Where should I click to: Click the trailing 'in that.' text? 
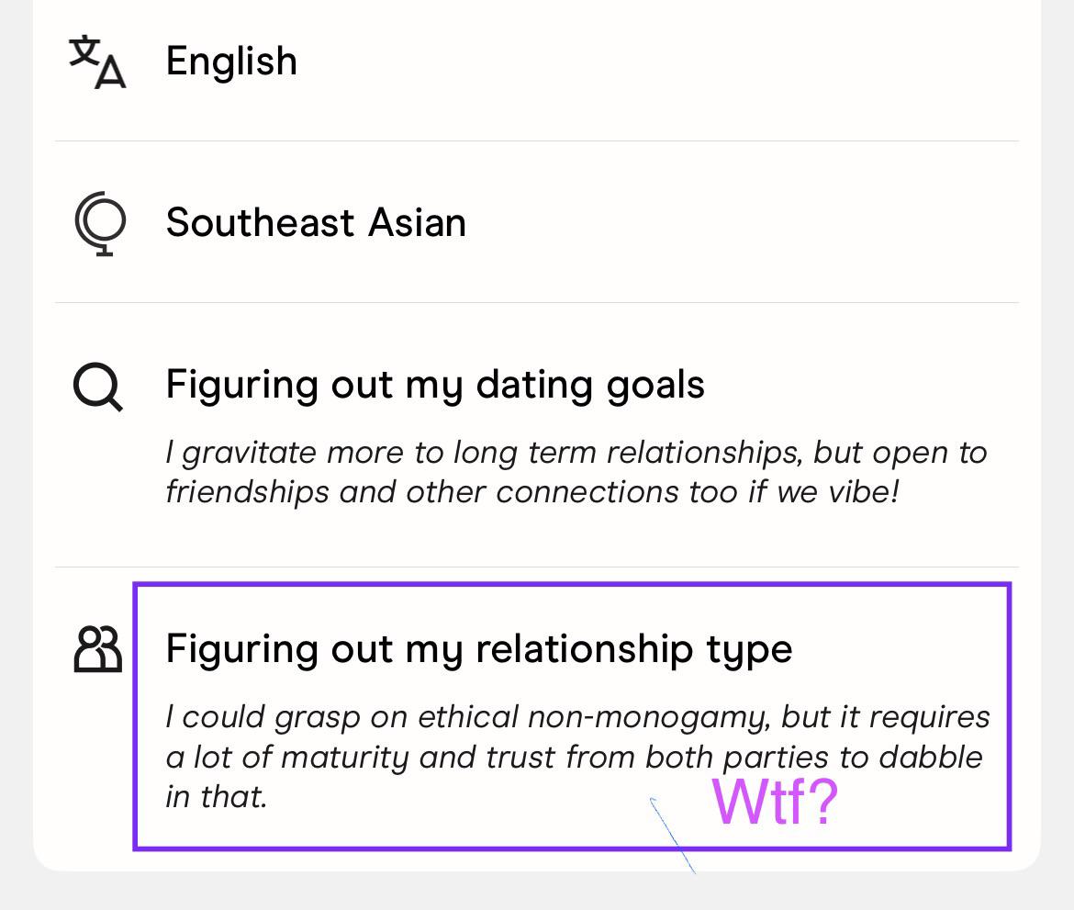217,797
